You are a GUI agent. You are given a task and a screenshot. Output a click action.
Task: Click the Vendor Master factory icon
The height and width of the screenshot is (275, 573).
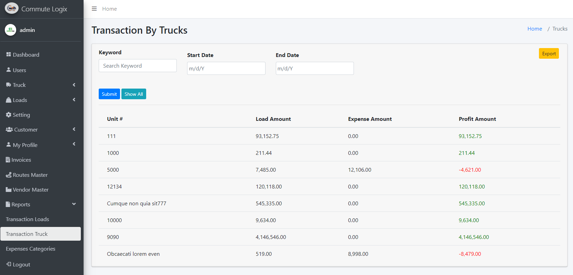pyautogui.click(x=9, y=190)
